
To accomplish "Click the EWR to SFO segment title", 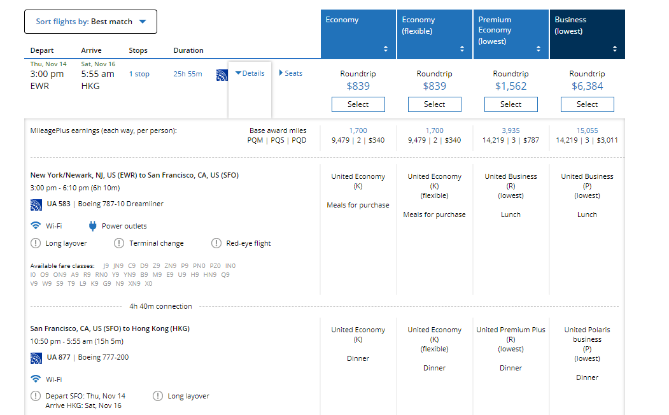I will click(x=134, y=175).
